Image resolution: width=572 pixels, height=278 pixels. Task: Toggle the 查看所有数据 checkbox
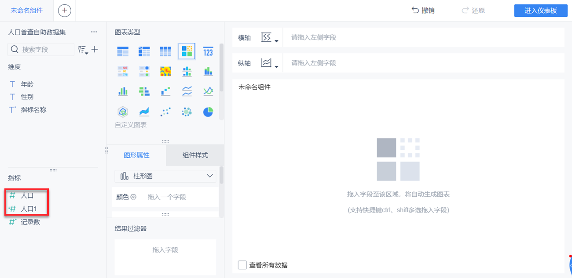point(242,265)
